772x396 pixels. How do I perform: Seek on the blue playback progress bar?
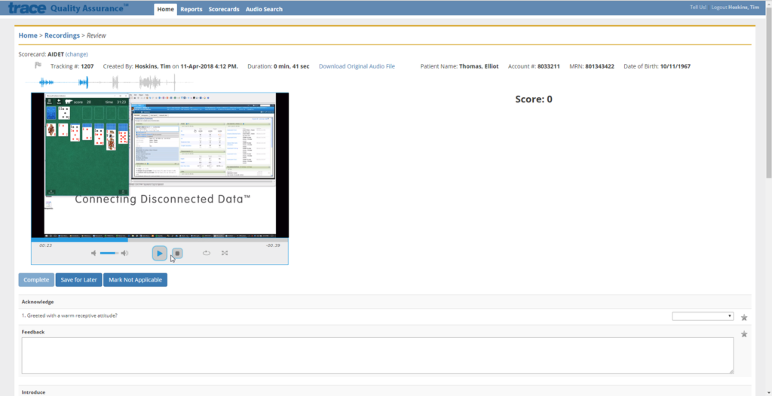(160, 239)
